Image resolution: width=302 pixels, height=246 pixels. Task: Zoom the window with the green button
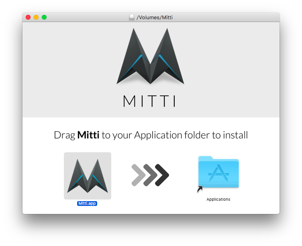click(x=44, y=17)
